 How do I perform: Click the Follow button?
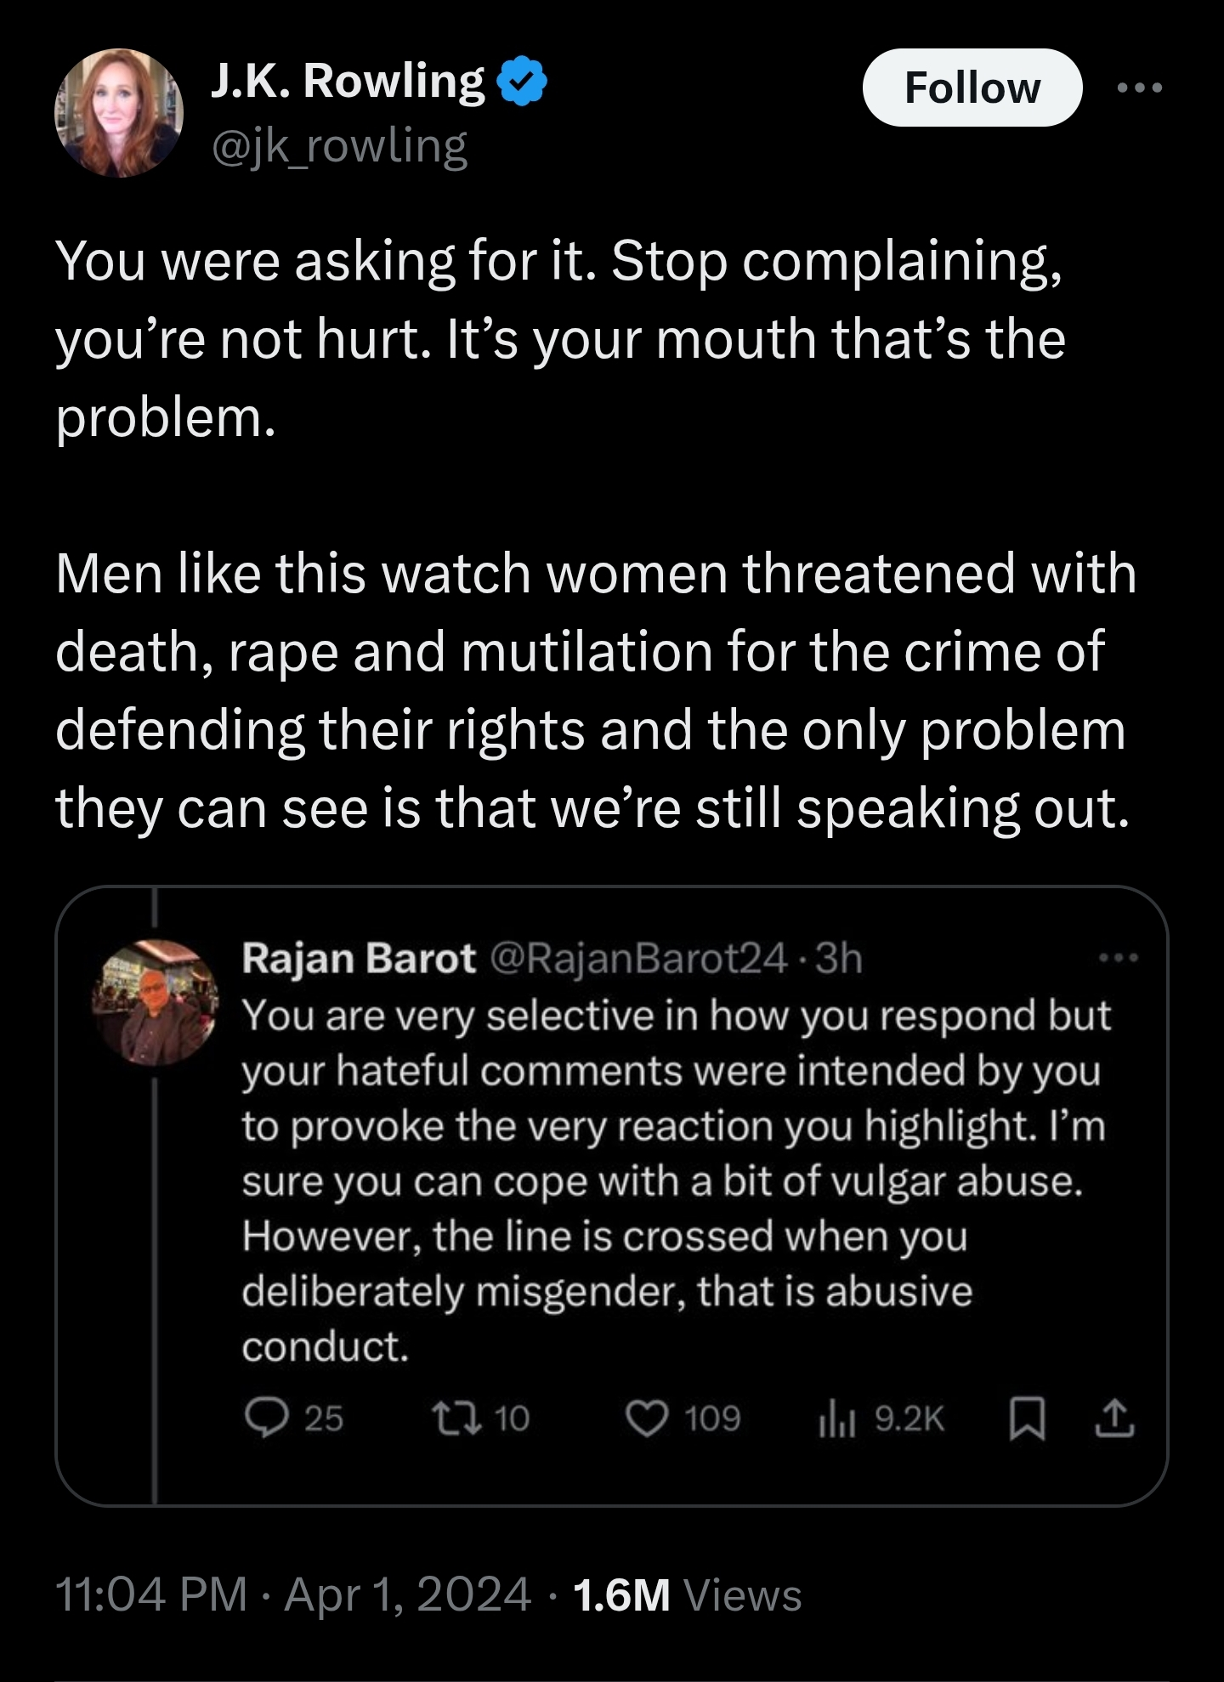coord(972,88)
